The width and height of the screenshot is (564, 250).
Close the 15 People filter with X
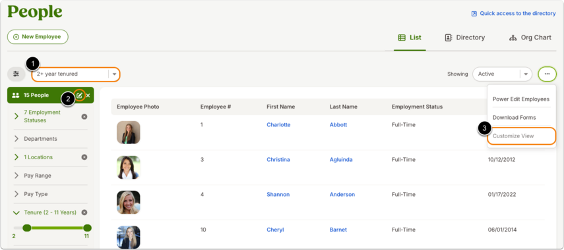(x=88, y=95)
